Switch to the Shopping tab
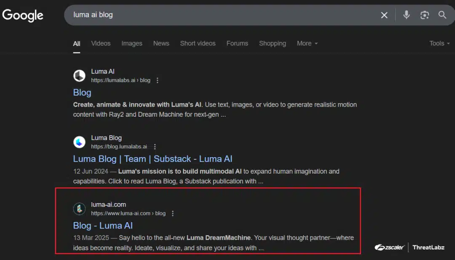This screenshot has height=260, width=455. (x=272, y=43)
